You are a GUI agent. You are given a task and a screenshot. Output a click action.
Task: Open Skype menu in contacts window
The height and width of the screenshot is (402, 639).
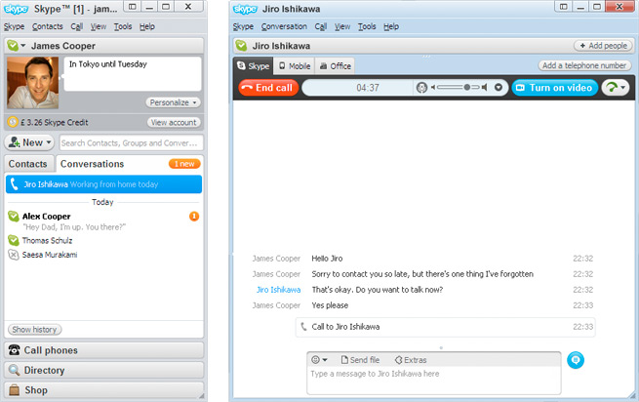15,26
